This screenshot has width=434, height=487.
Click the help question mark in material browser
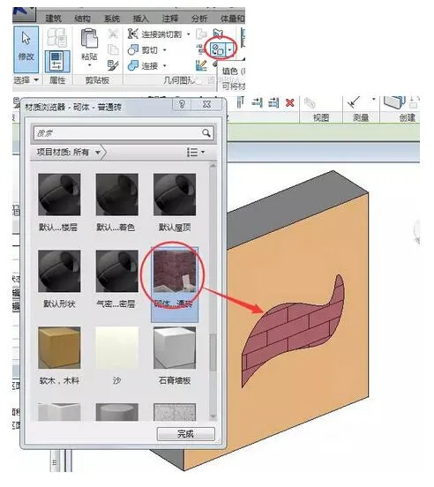pyautogui.click(x=182, y=104)
